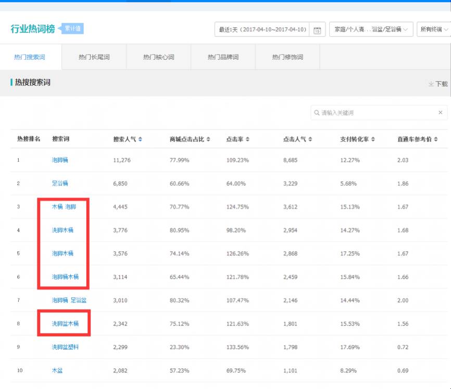This screenshot has width=451, height=389.
Task: Switch to the 热门搜索词 tab
Action: (30, 57)
